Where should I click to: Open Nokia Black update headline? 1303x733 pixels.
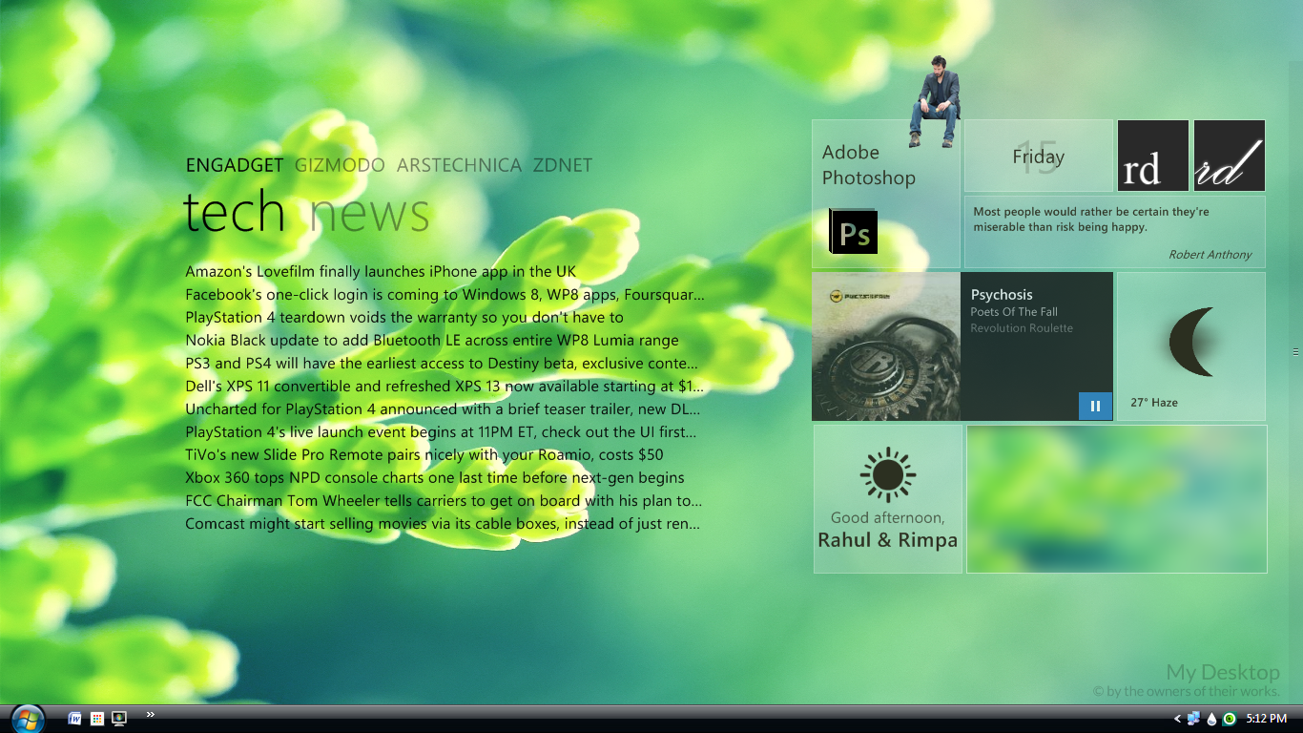tap(432, 340)
